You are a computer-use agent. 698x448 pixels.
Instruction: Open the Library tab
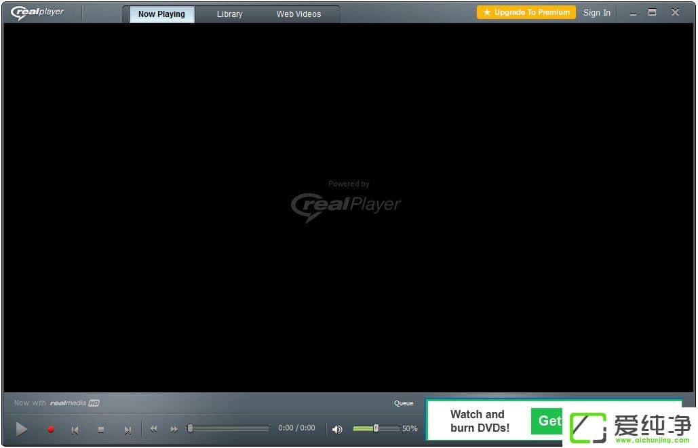click(x=229, y=14)
